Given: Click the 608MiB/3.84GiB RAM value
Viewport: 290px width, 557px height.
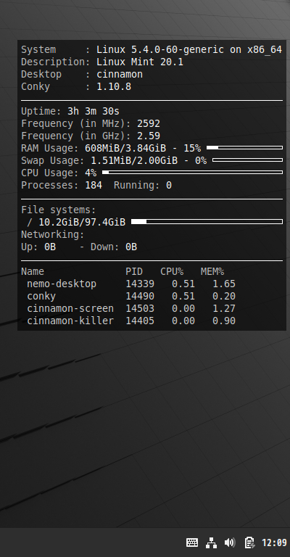Looking at the screenshot, I should pyautogui.click(x=125, y=148).
